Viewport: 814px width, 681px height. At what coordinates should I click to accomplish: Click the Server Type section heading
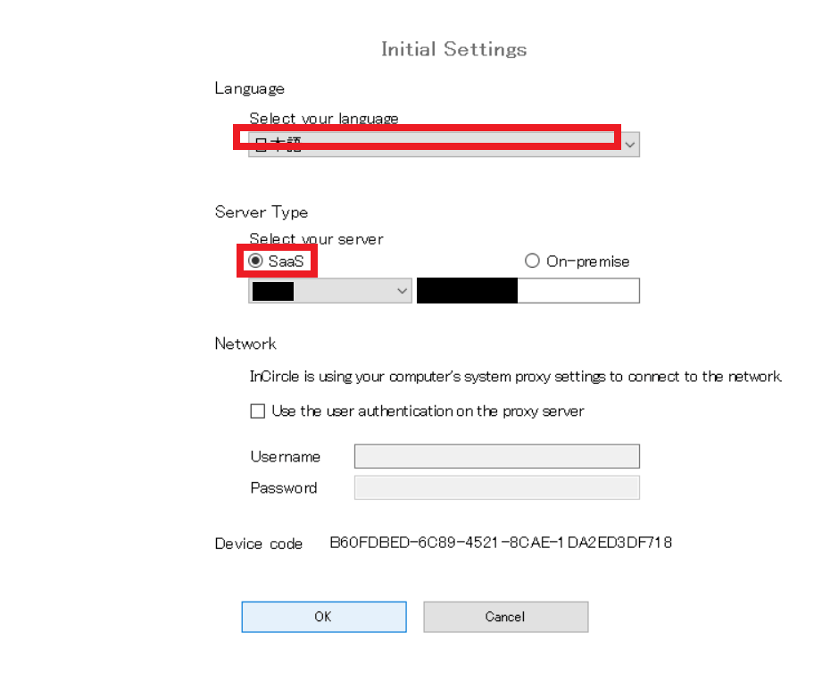tap(261, 212)
